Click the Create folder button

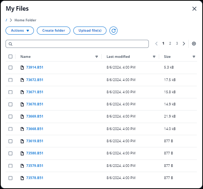pyautogui.click(x=53, y=31)
